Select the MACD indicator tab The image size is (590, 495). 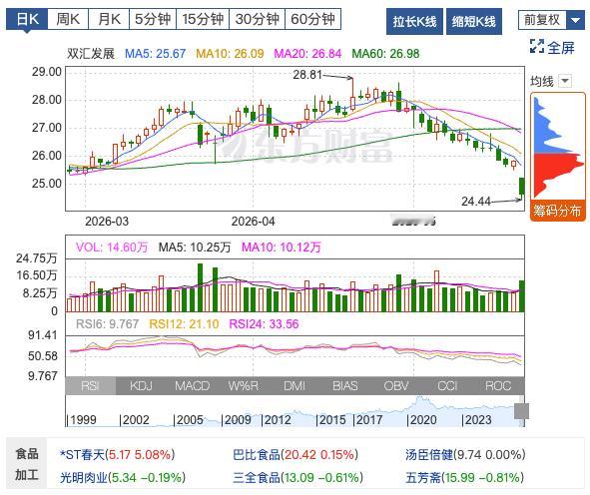coord(192,385)
